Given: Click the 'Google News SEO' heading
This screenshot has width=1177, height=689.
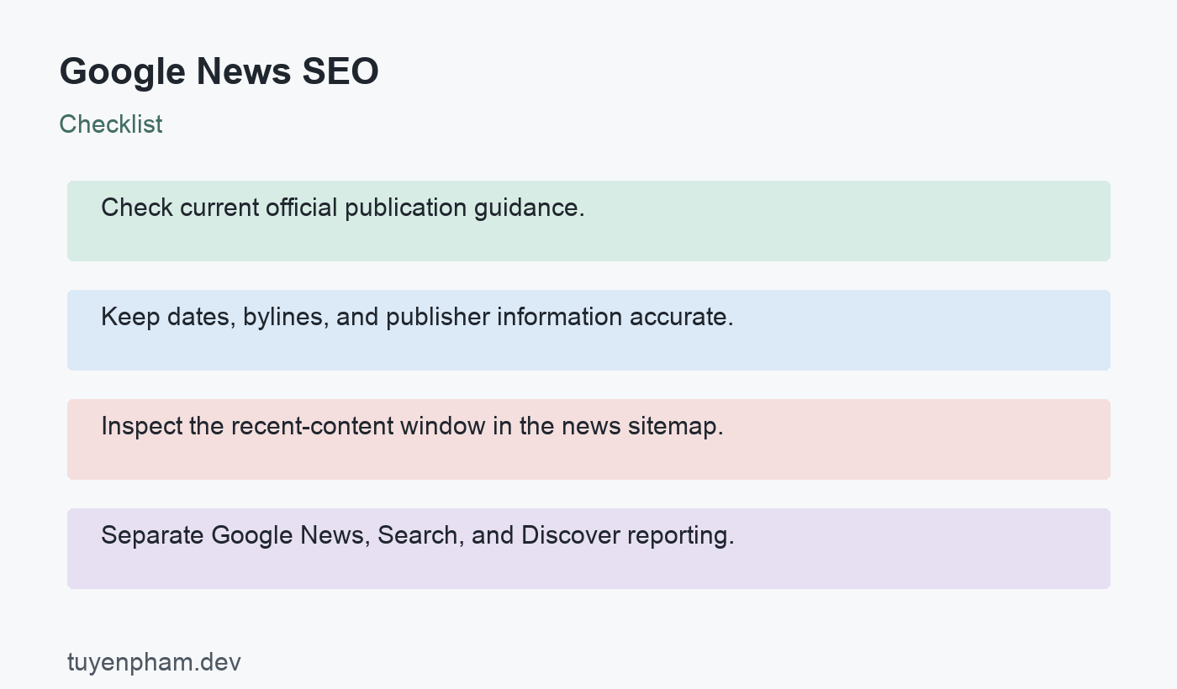Looking at the screenshot, I should click(219, 71).
